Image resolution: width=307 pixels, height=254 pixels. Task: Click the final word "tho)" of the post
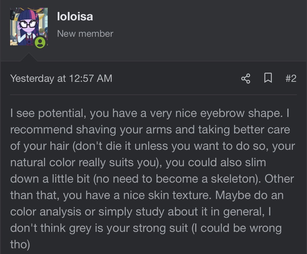[20, 244]
